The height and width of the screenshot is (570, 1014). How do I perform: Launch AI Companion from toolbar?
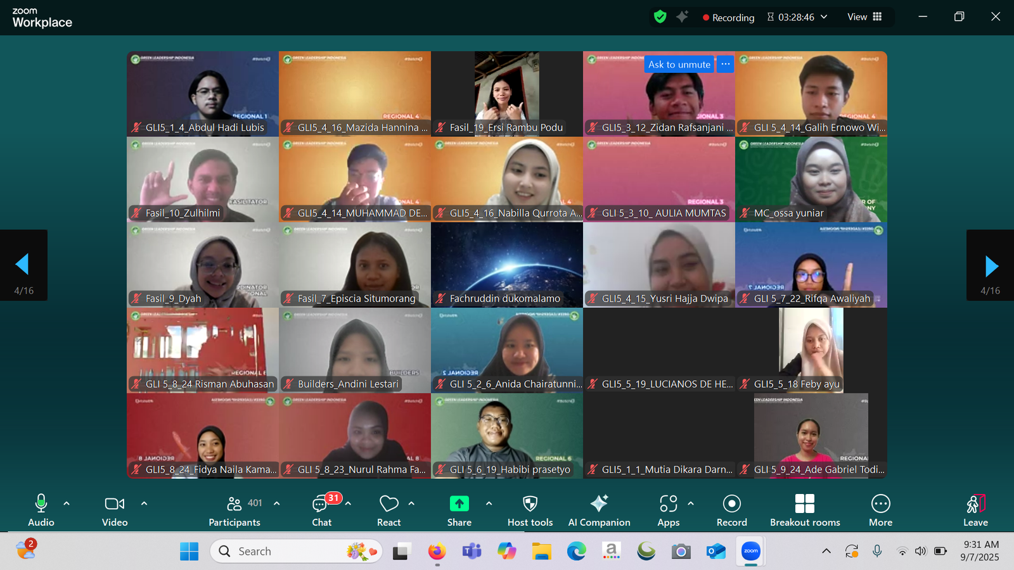(599, 504)
